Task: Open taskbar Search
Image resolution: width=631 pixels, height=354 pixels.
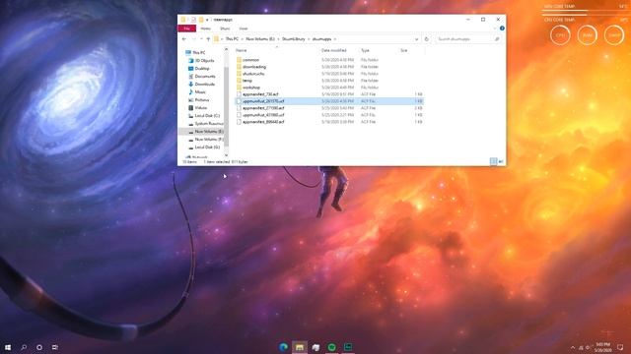Action: 24,347
